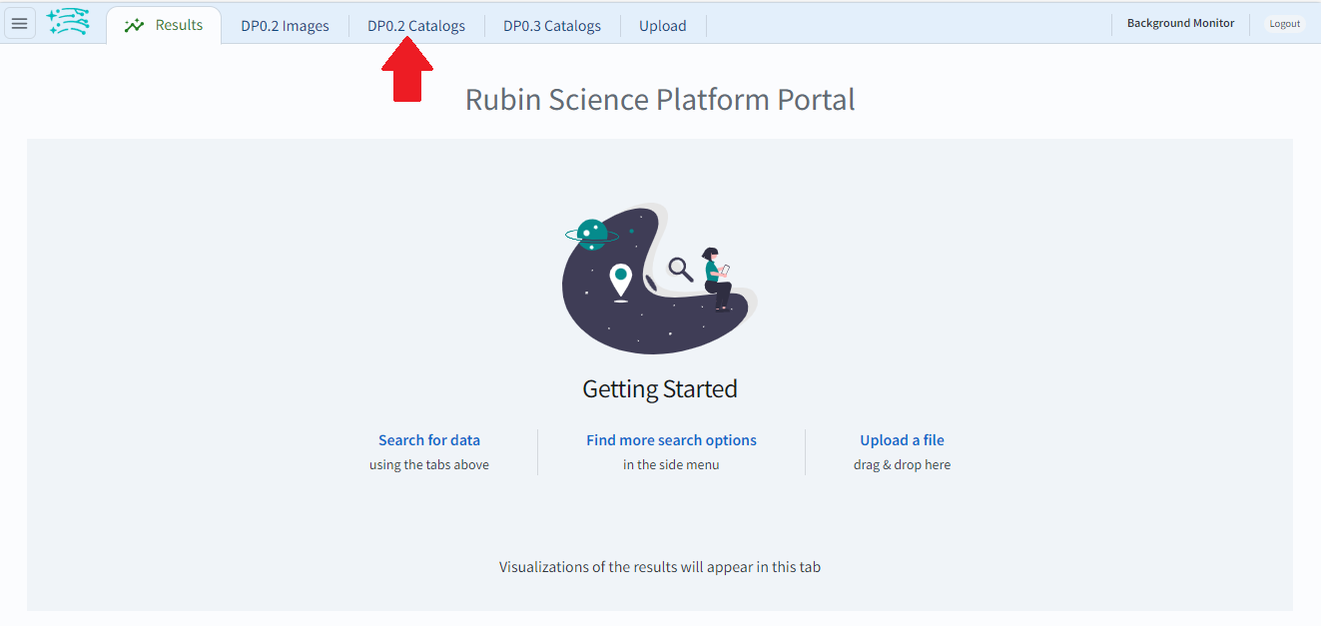Click the planet icon in the illustration
Viewport: 1321px width, 626px height.
pos(591,231)
